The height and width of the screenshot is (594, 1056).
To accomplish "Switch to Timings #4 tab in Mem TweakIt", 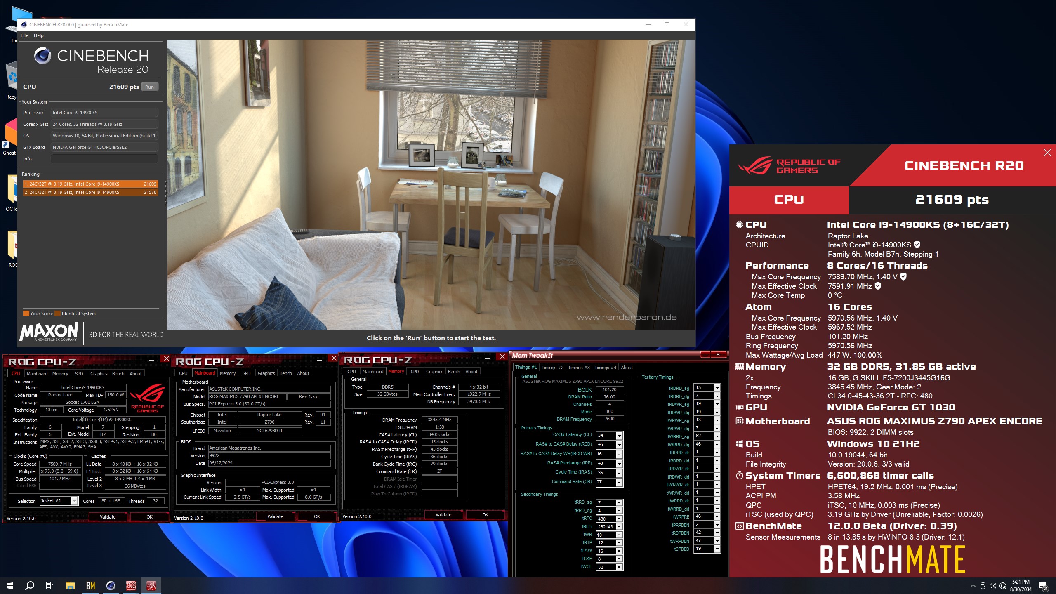I will coord(605,368).
